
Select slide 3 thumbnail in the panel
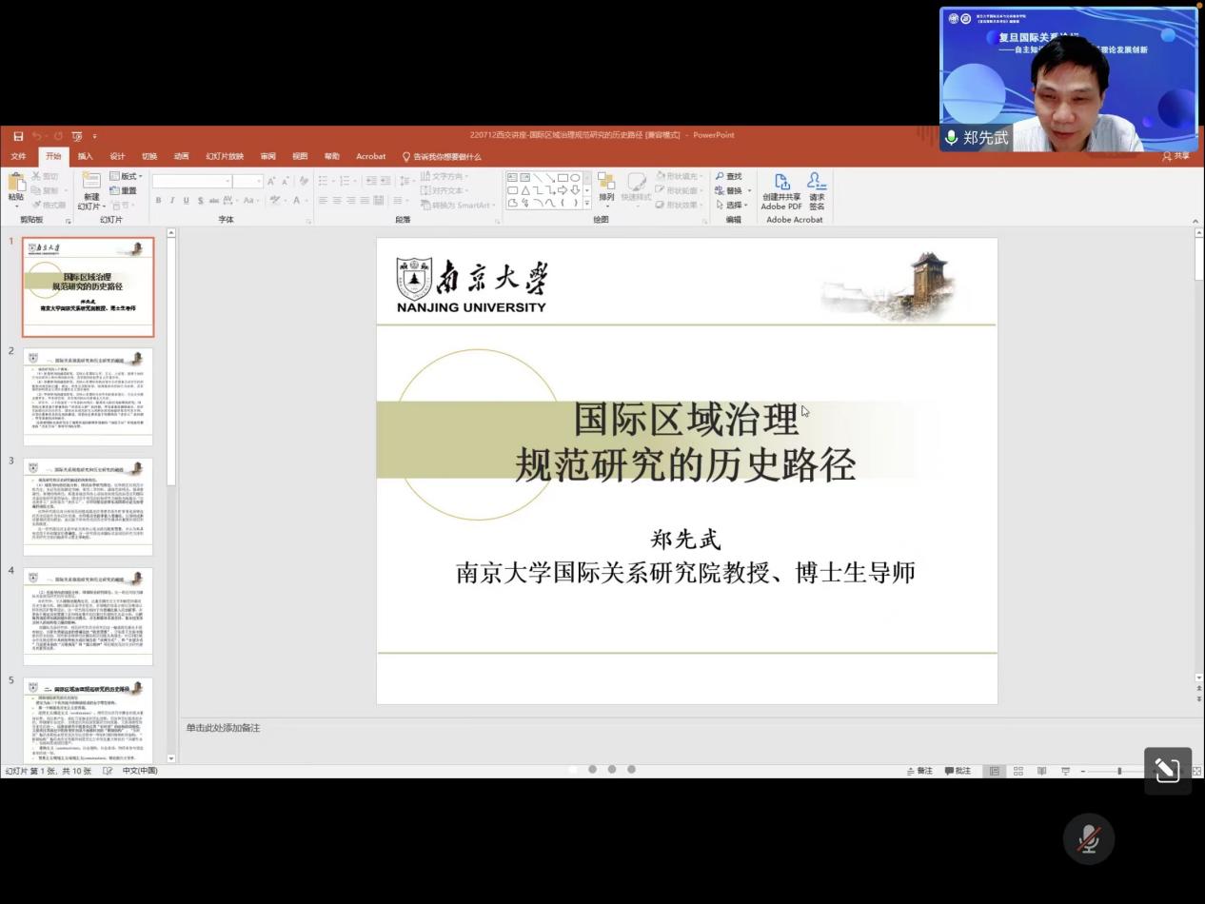click(88, 506)
